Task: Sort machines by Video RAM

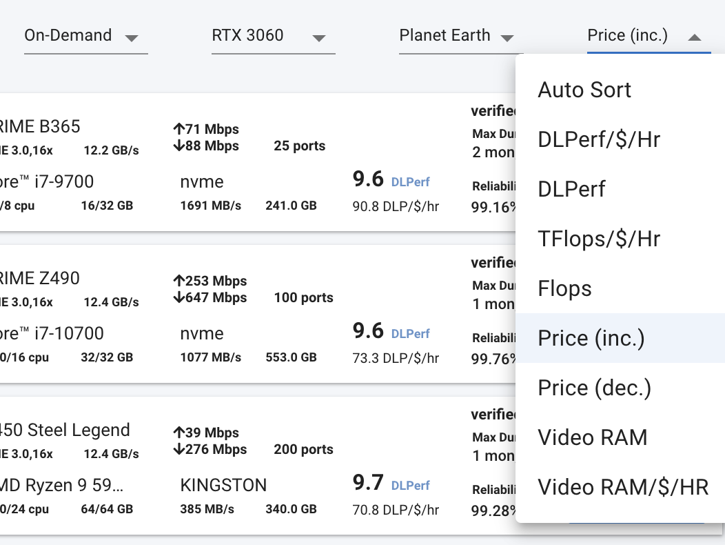Action: (592, 437)
